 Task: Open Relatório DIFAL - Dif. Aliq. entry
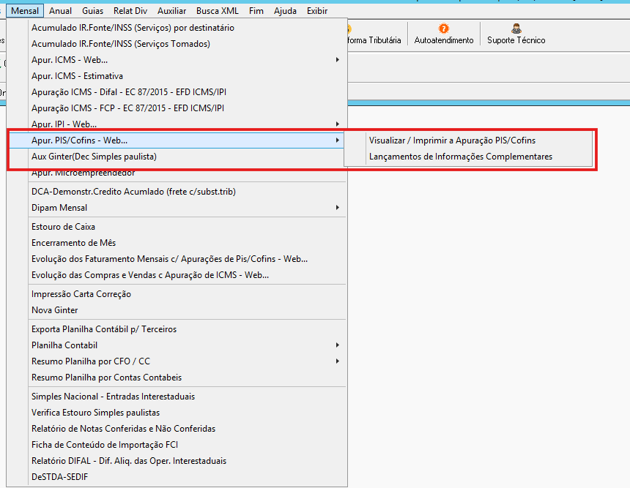[177, 461]
